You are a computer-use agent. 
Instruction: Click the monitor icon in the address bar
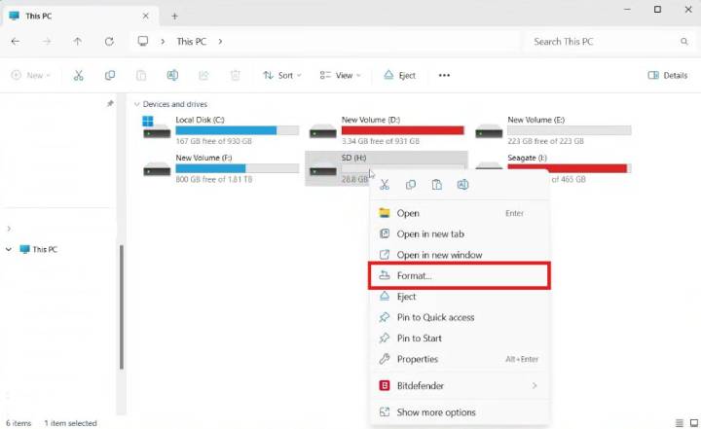[142, 41]
